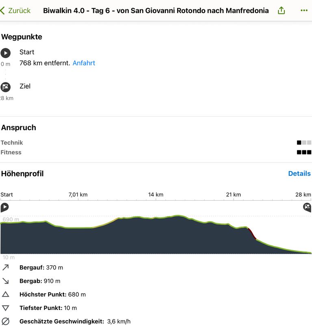Image resolution: width=312 pixels, height=327 pixels.
Task: Select the Ziel finish flag icon
Action: (5, 87)
